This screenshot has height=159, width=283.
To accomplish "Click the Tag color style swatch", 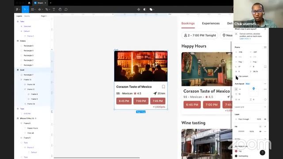I will (236, 151).
